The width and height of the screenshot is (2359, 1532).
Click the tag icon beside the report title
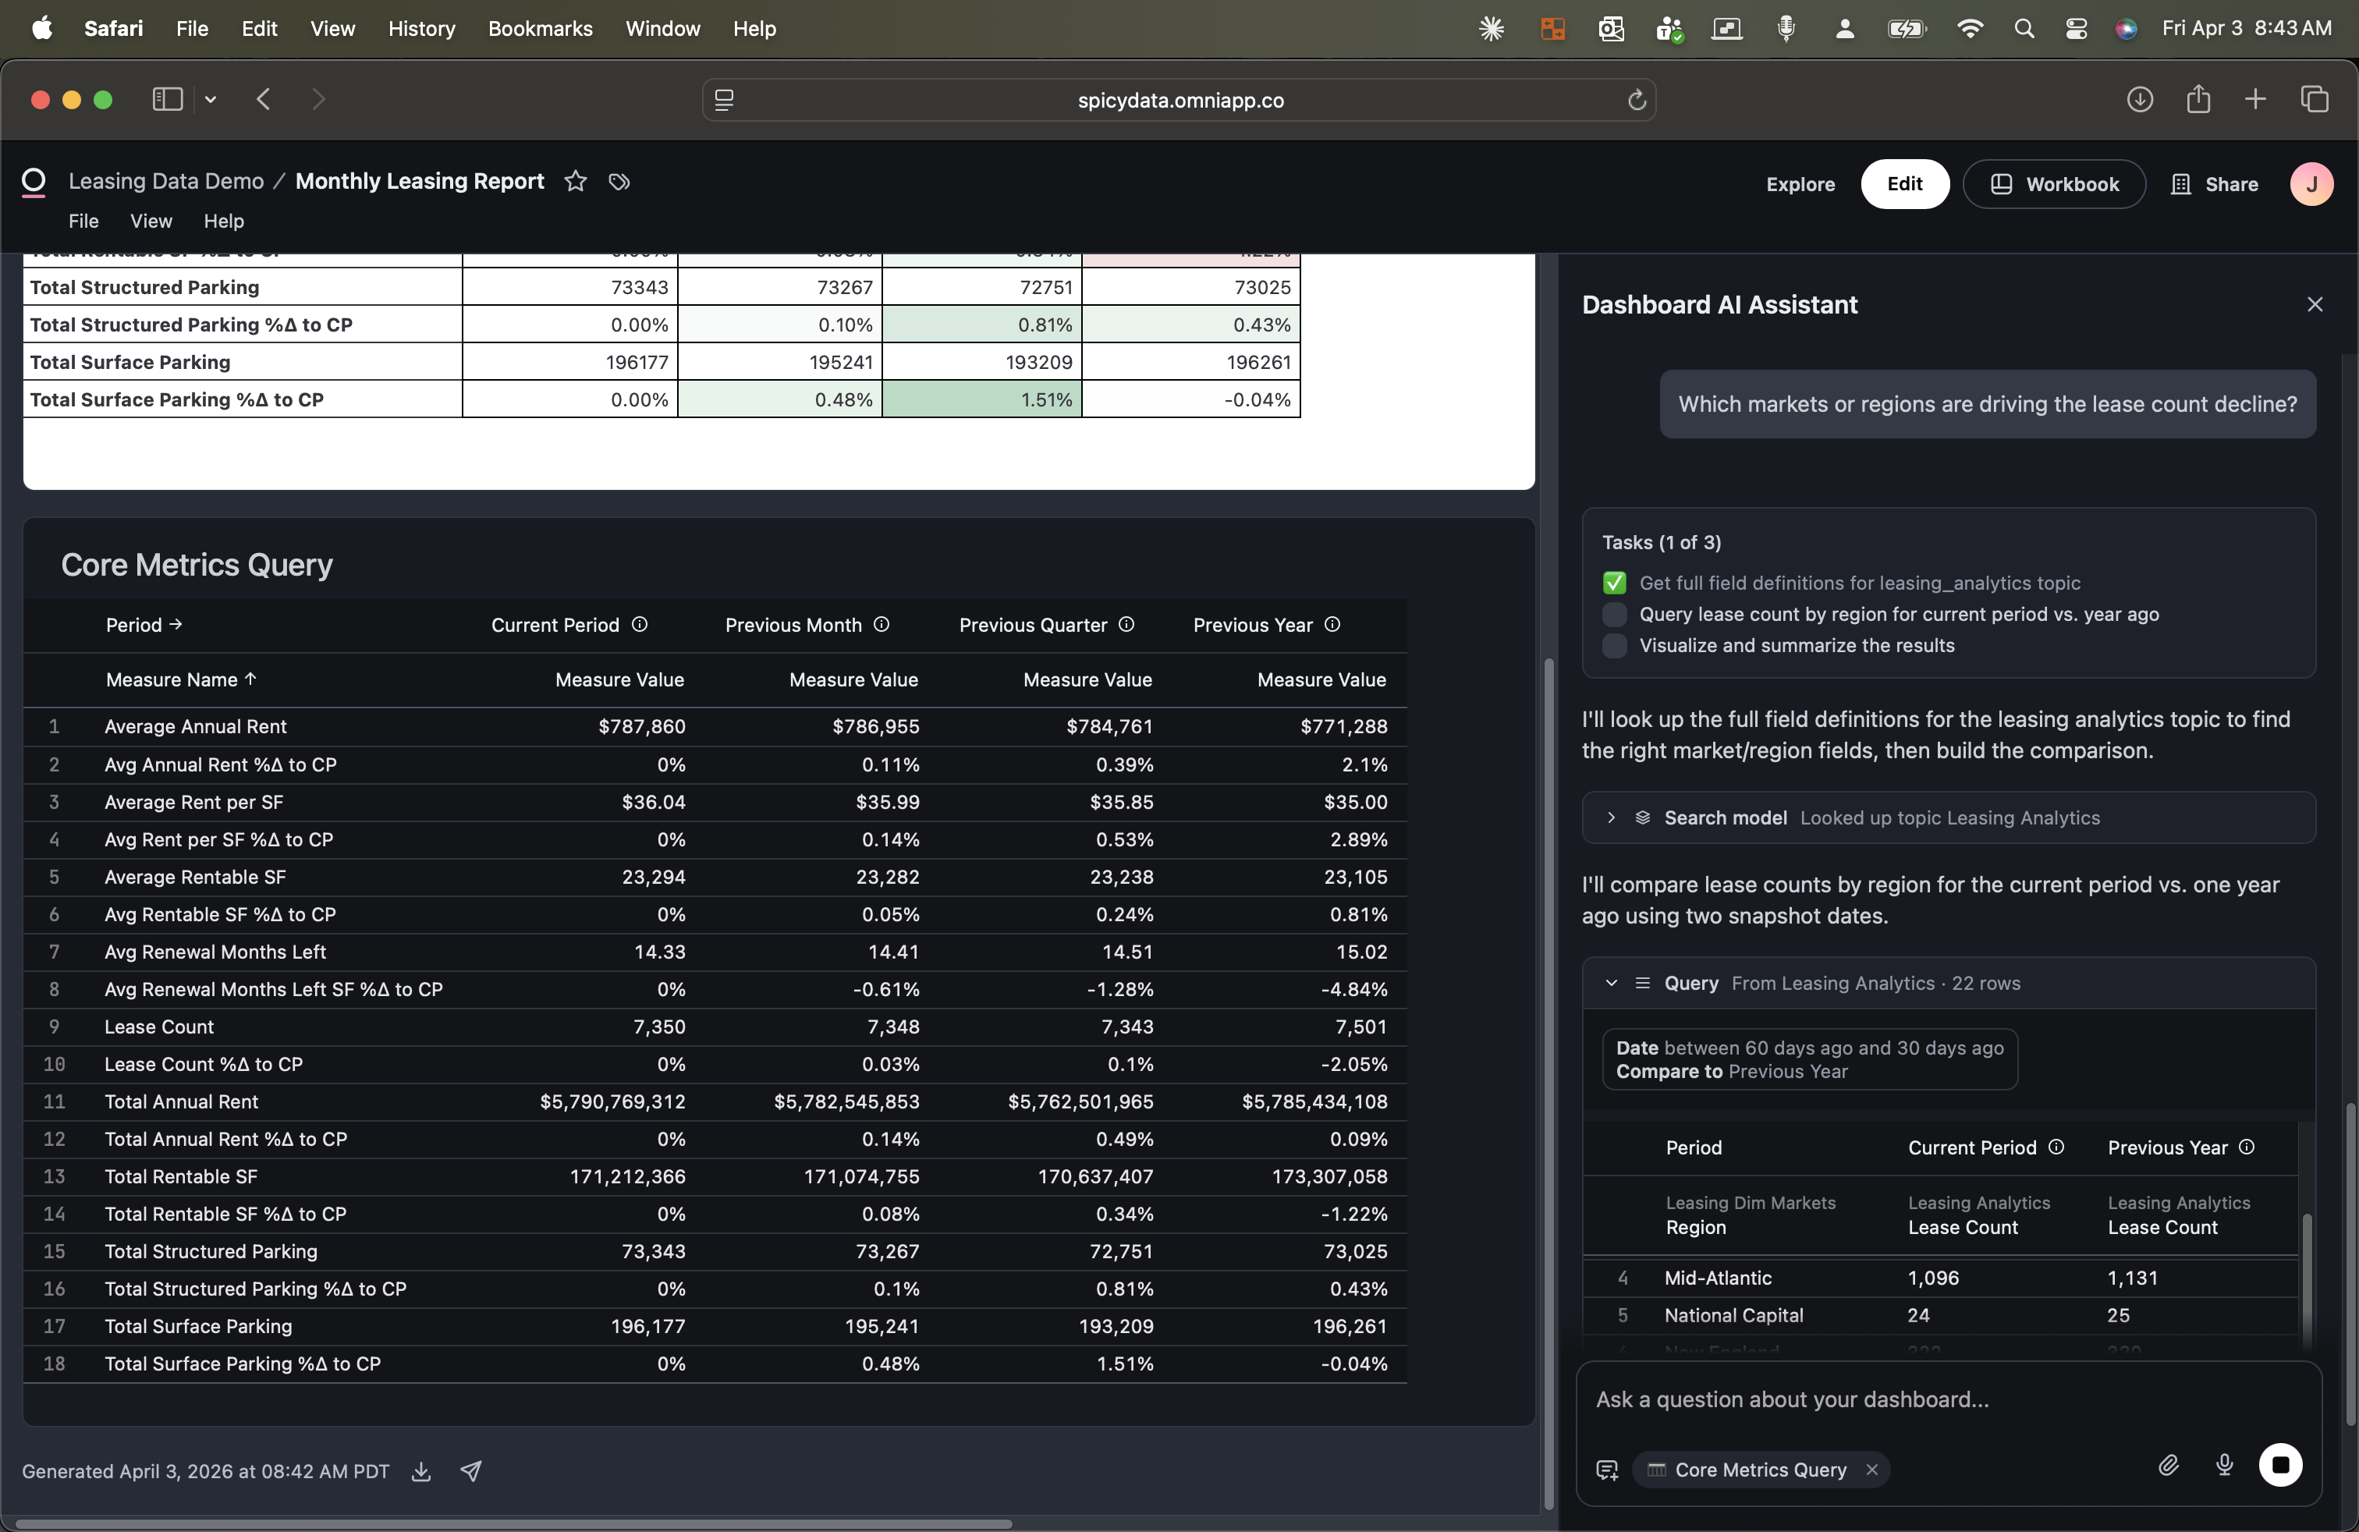click(x=619, y=183)
